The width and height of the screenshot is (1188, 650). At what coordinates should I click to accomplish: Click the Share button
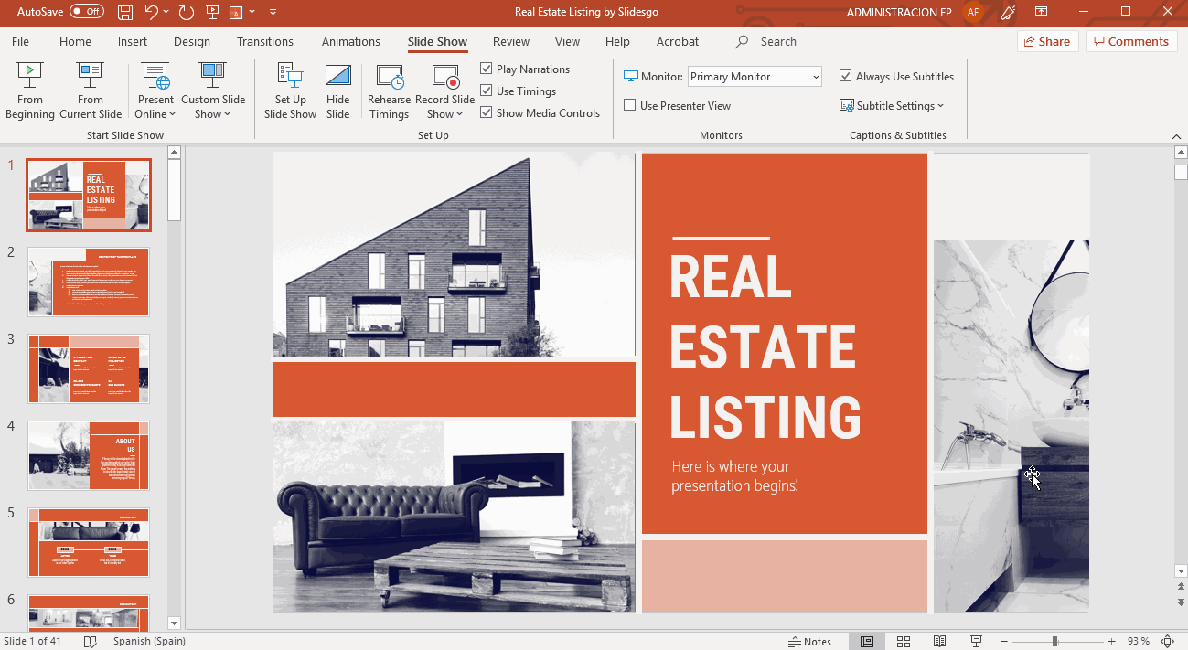pos(1047,42)
